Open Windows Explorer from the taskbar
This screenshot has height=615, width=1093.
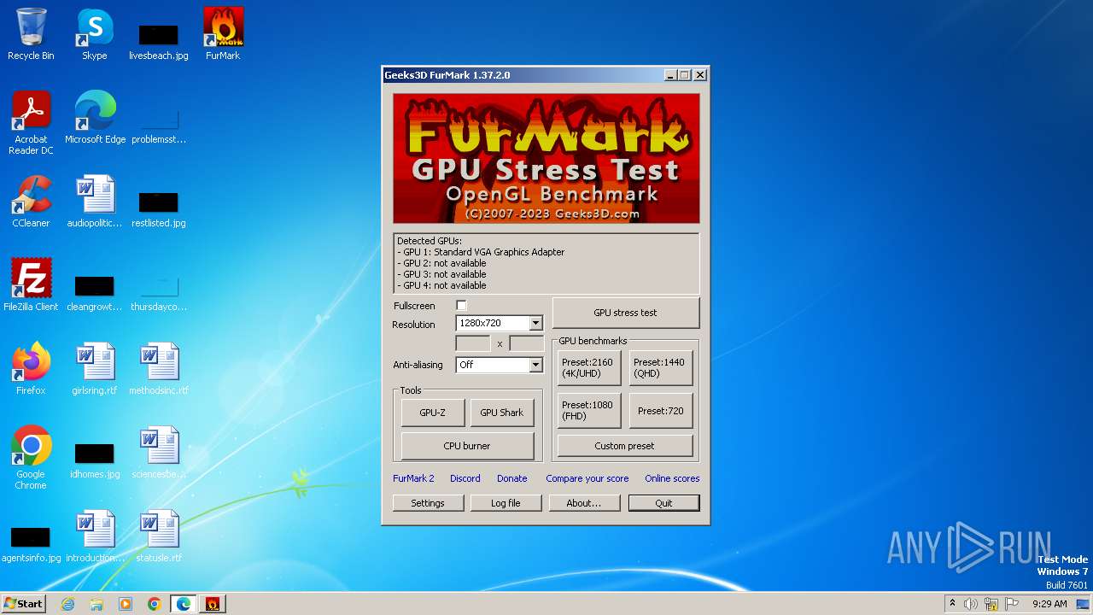tap(96, 604)
